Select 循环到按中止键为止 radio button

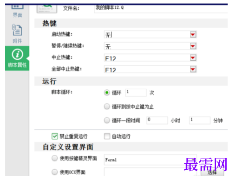[107, 106]
